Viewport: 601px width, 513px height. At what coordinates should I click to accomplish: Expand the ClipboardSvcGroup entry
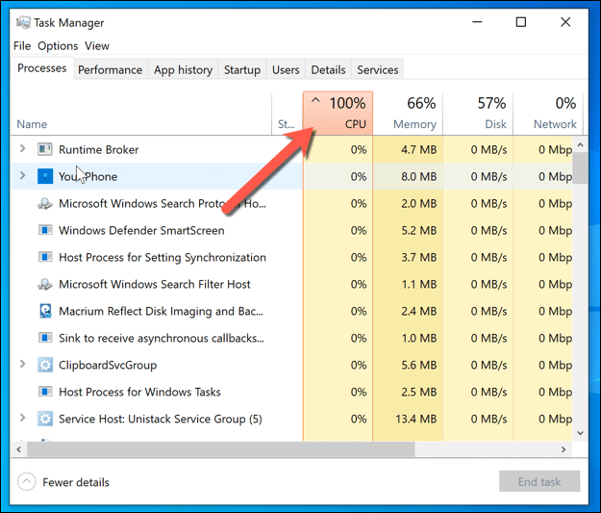coord(23,365)
